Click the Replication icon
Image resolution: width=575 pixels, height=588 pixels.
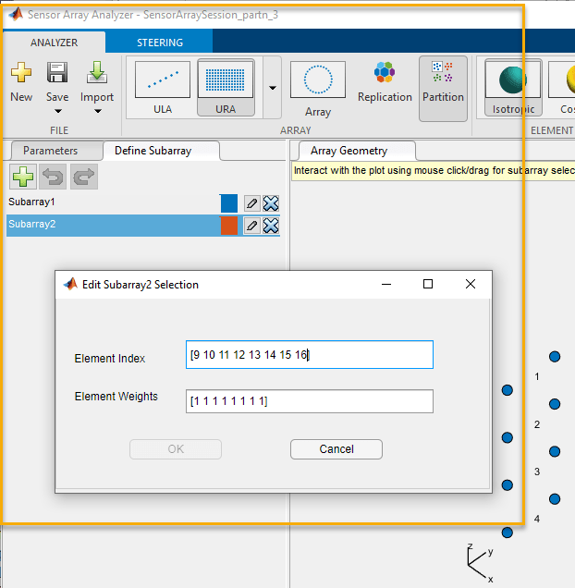tap(385, 72)
